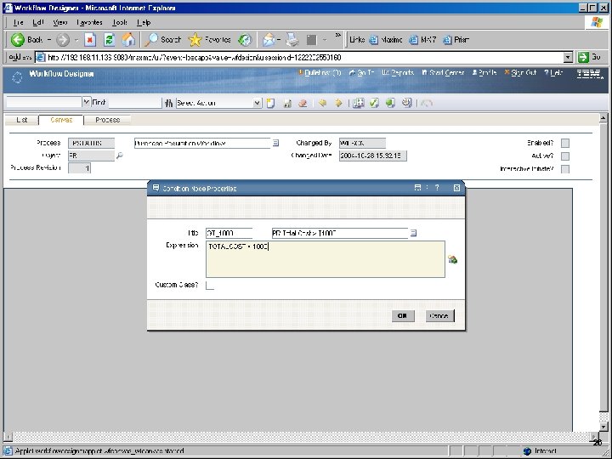Click the browser Refresh icon
Viewport: 612px width, 459px height.
click(x=110, y=39)
